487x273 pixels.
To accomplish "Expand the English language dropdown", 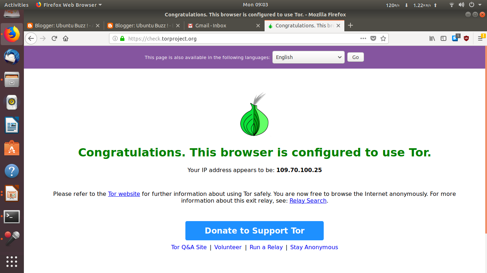I will coord(308,57).
